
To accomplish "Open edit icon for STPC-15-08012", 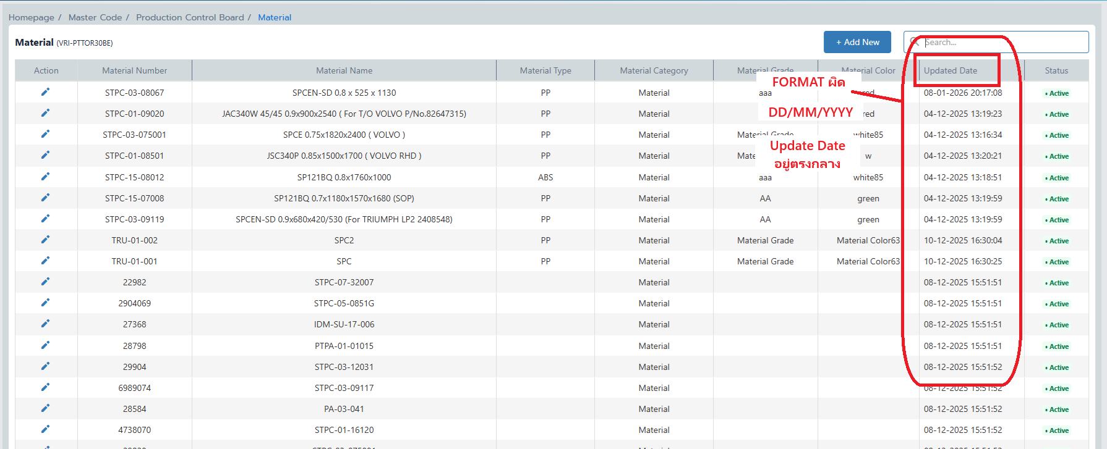I will [x=45, y=177].
